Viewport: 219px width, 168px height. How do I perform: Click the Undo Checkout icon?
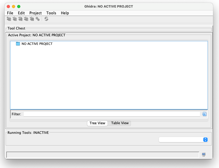32,19
